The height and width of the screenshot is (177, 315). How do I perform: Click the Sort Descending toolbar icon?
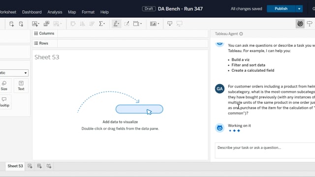click(92, 24)
